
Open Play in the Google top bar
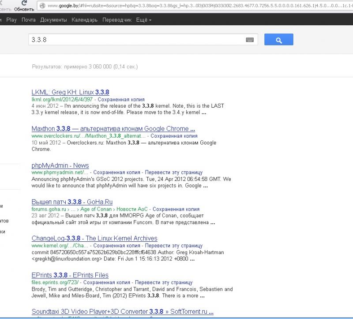pyautogui.click(x=11, y=20)
